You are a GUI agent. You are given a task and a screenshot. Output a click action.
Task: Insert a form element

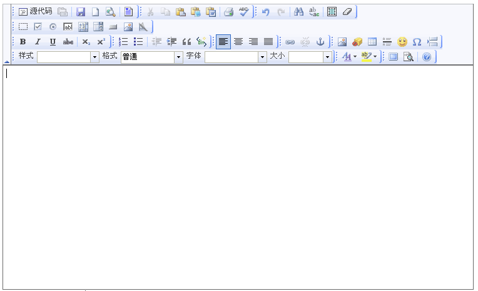(23, 27)
